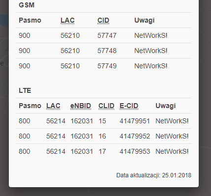
Task: Select the GSM row with CID 57748
Action: coord(104,51)
